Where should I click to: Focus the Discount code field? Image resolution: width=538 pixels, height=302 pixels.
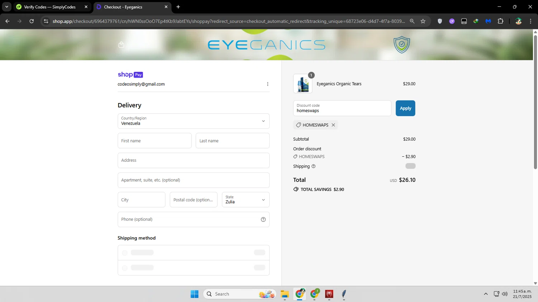342,108
